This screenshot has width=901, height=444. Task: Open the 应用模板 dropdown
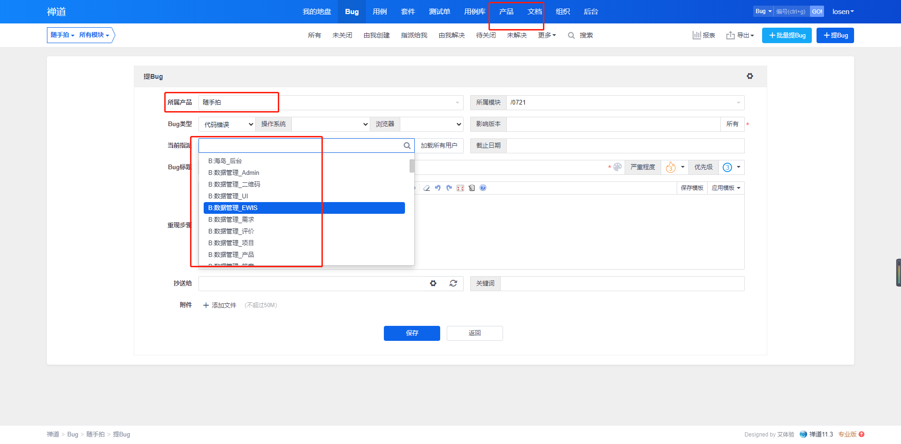tap(725, 188)
